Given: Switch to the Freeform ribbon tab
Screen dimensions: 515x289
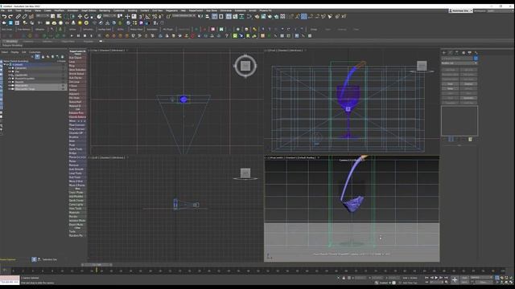Looking at the screenshot, I should pos(28,41).
